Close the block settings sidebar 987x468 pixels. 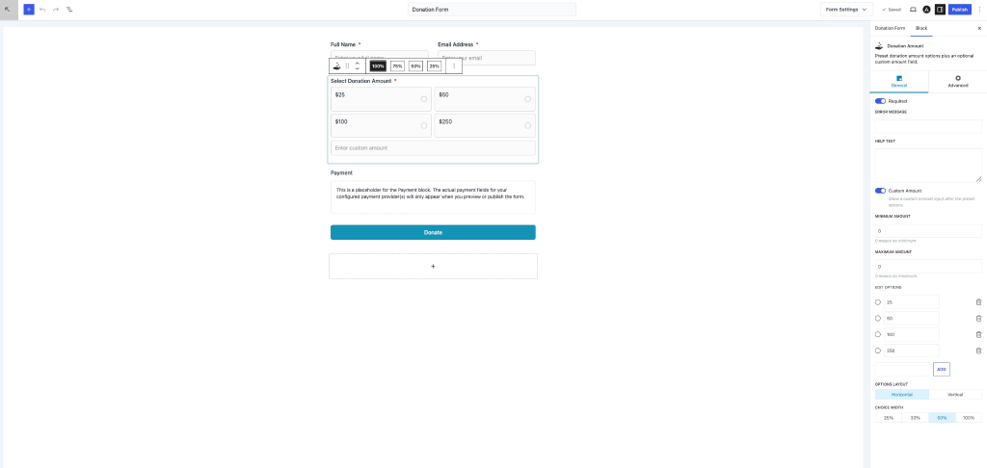point(979,28)
